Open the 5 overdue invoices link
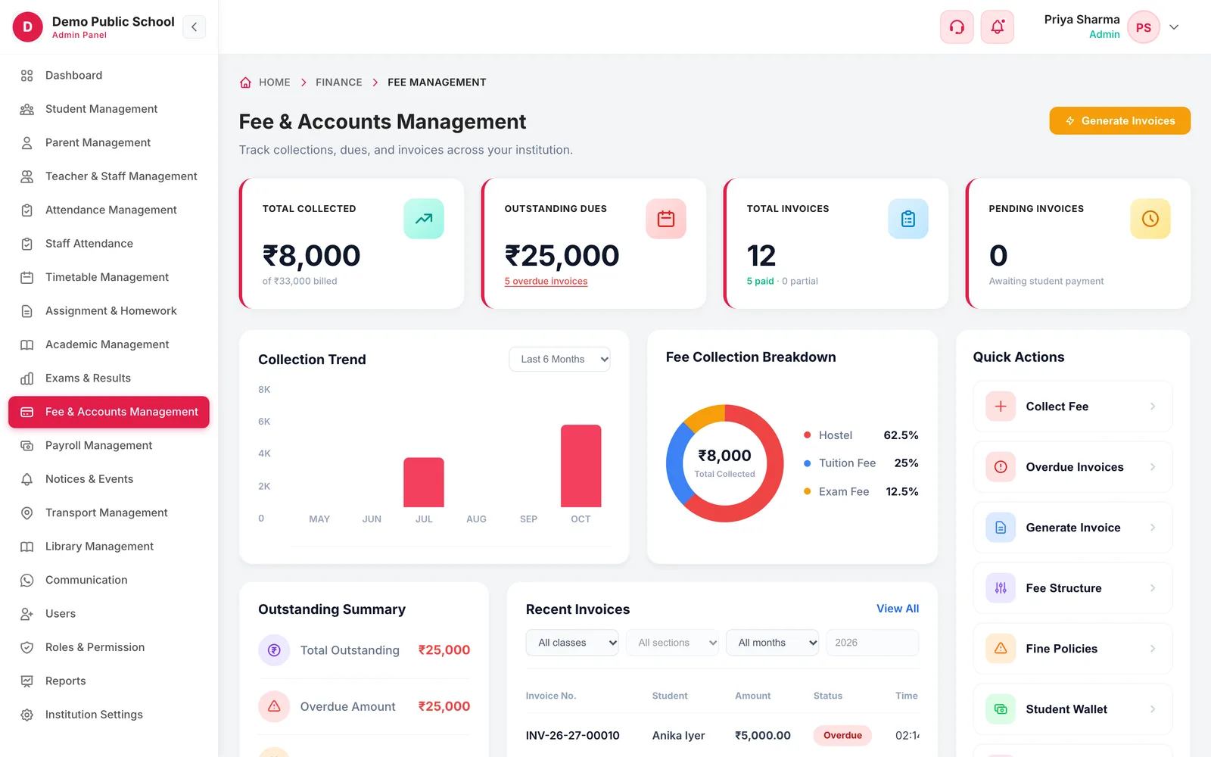This screenshot has height=757, width=1211. tap(546, 282)
